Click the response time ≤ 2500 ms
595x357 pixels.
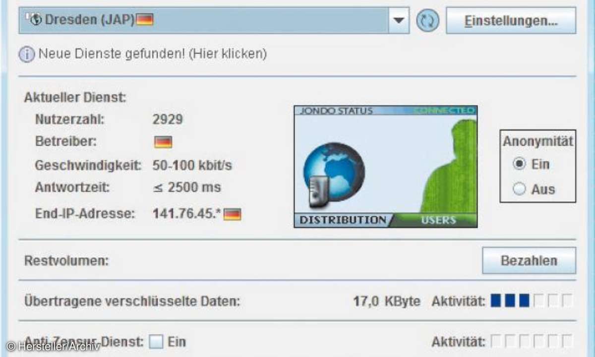(187, 188)
